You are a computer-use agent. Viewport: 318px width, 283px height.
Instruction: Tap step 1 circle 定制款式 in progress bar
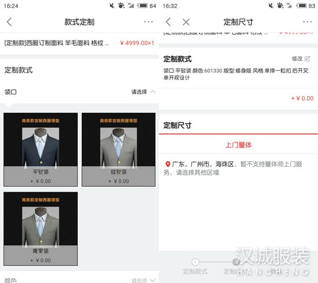(195, 262)
